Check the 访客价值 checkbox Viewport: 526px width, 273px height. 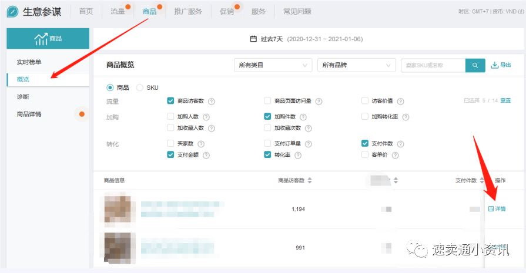[x=364, y=101]
